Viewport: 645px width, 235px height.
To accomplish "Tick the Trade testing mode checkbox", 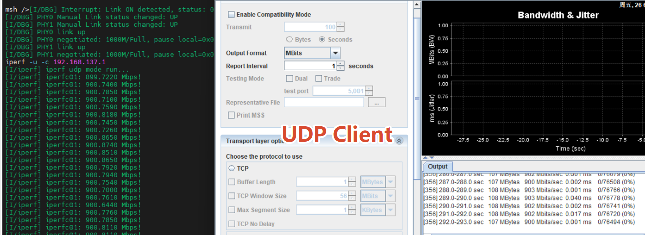I will (x=319, y=78).
